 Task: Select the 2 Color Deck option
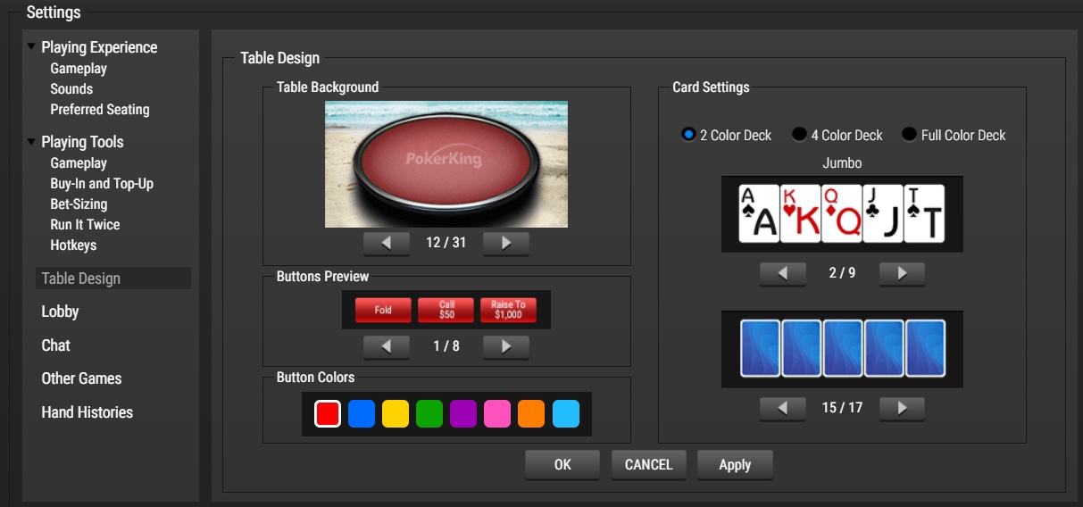pyautogui.click(x=688, y=135)
